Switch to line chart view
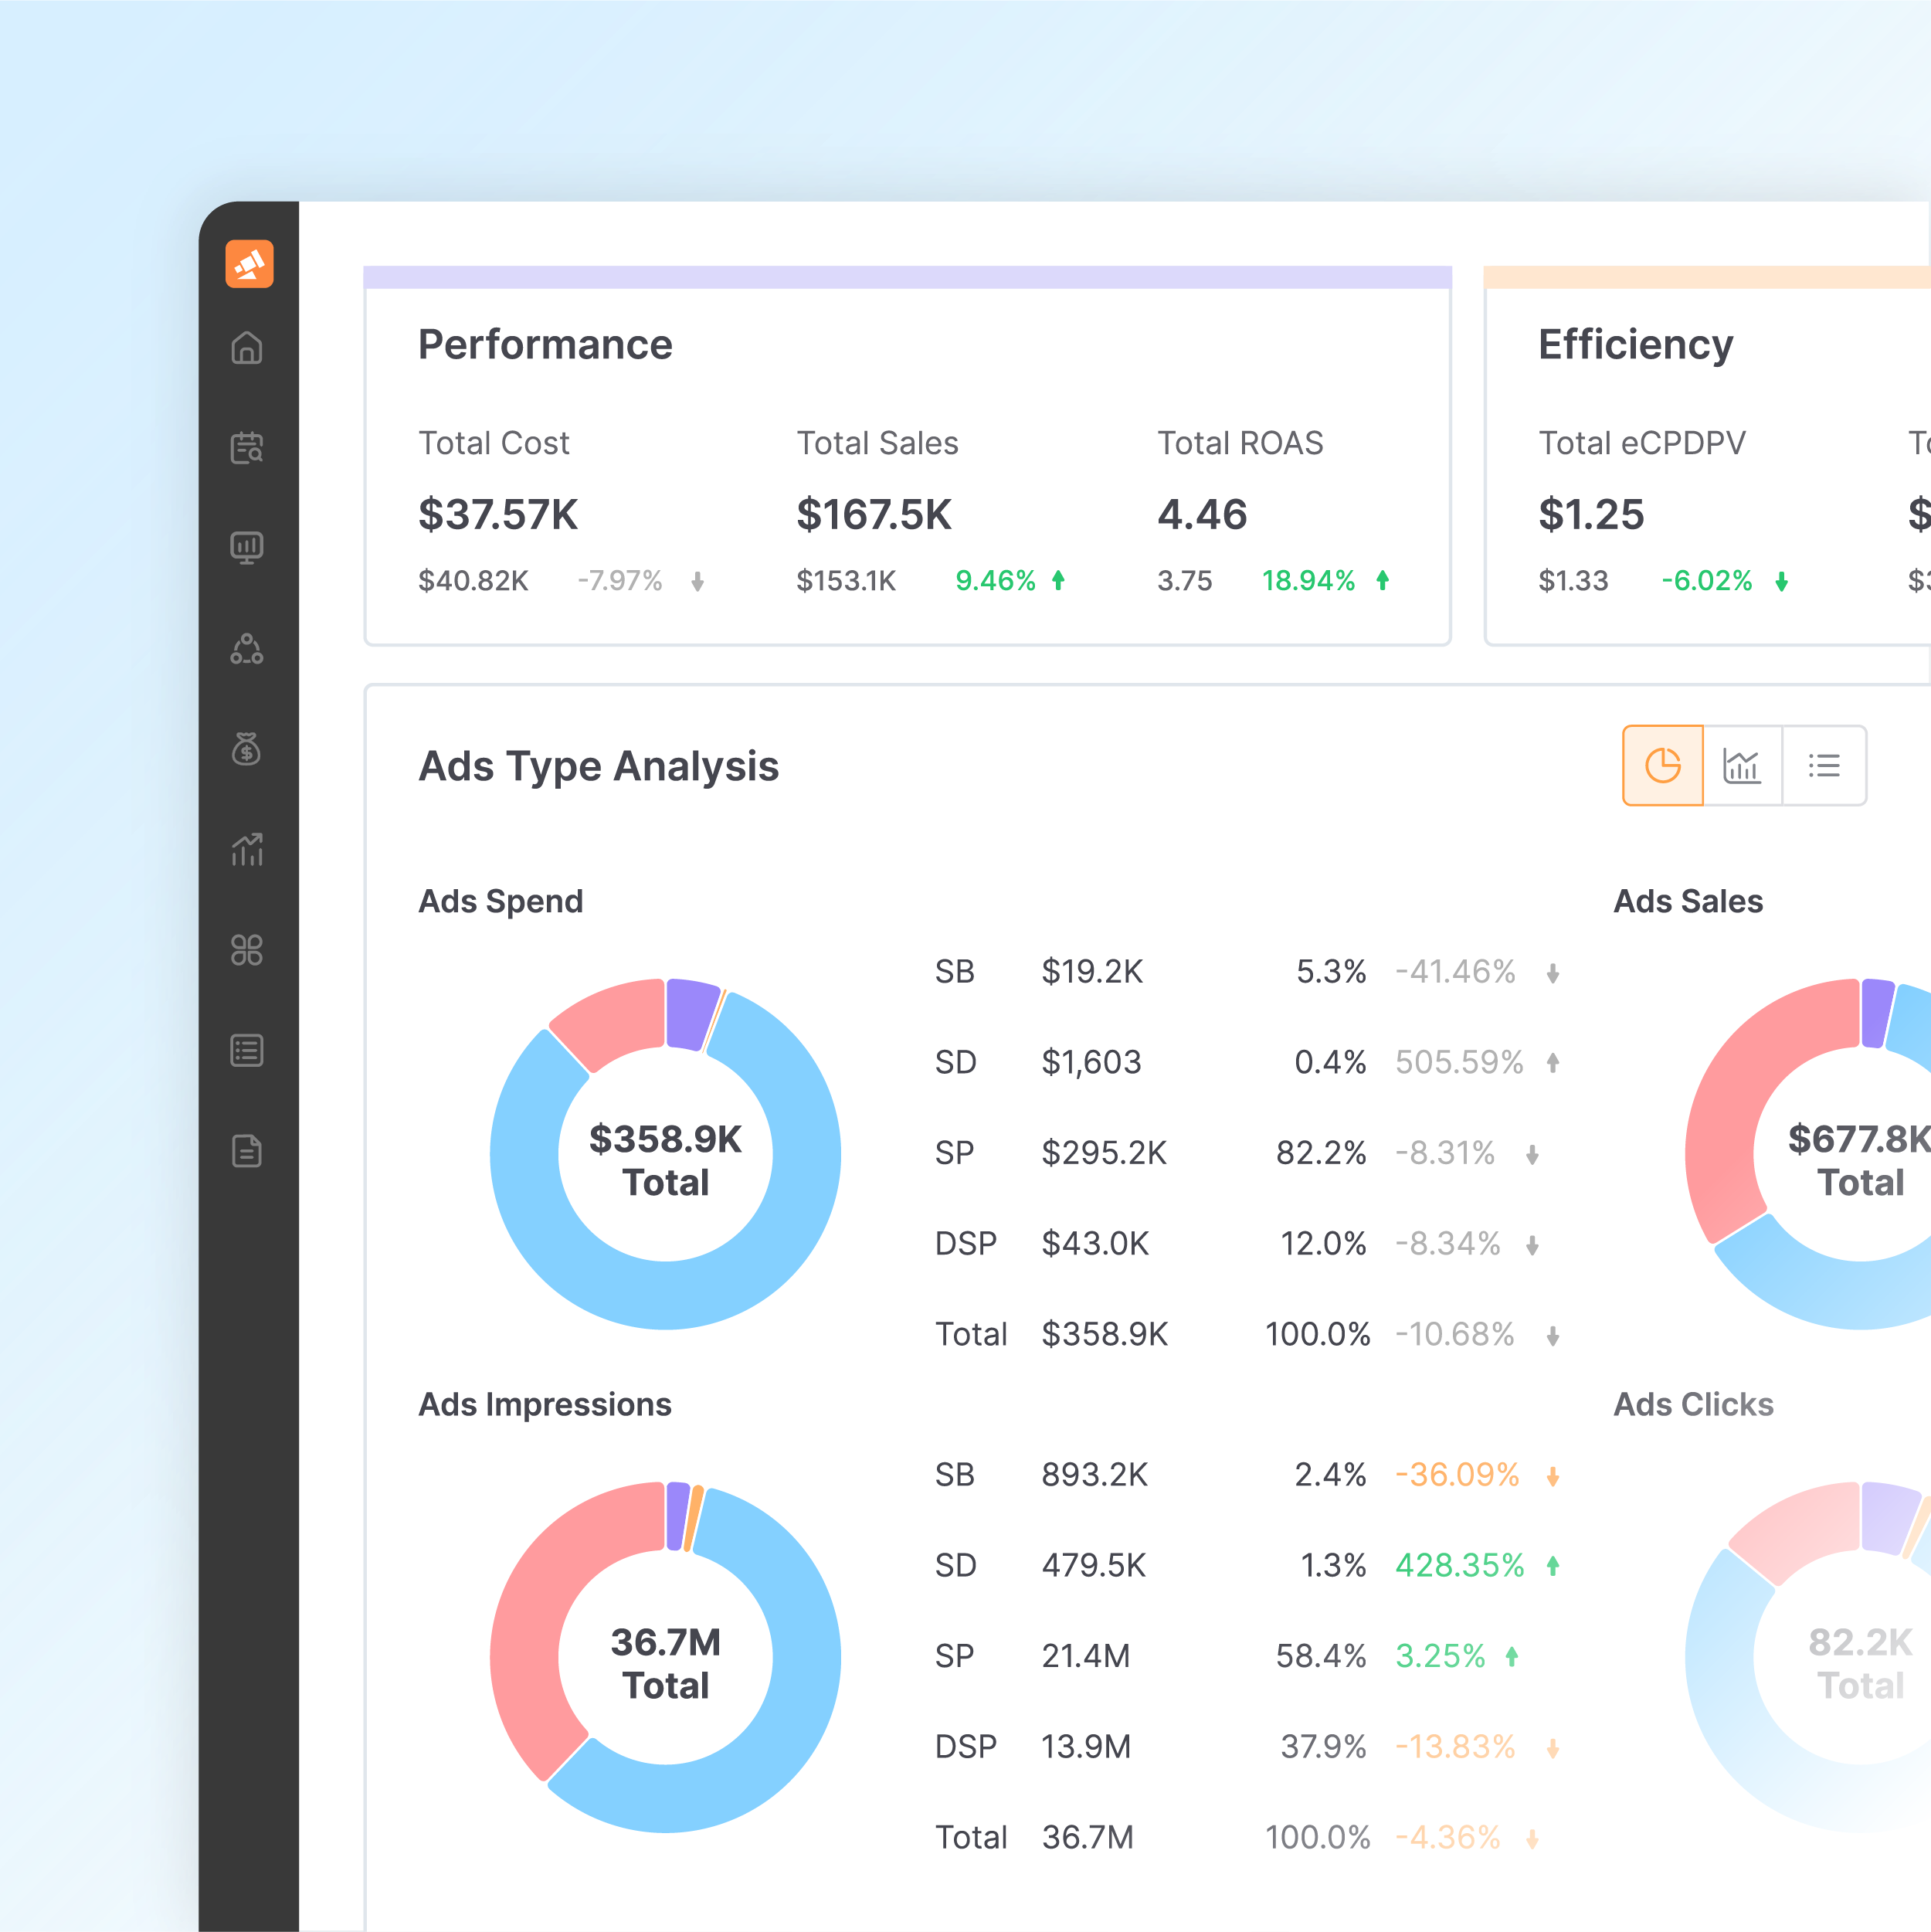This screenshot has height=1932, width=1931. 1742,766
